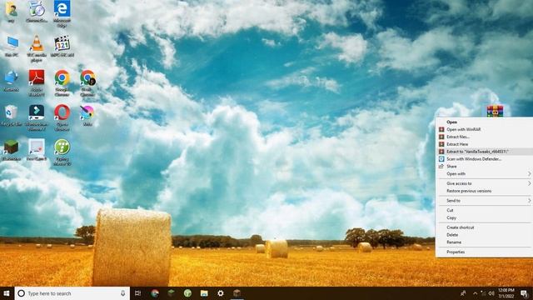Image resolution: width=533 pixels, height=300 pixels.
Task: Select the WinRAR archive file on desktop
Action: pyautogui.click(x=495, y=111)
